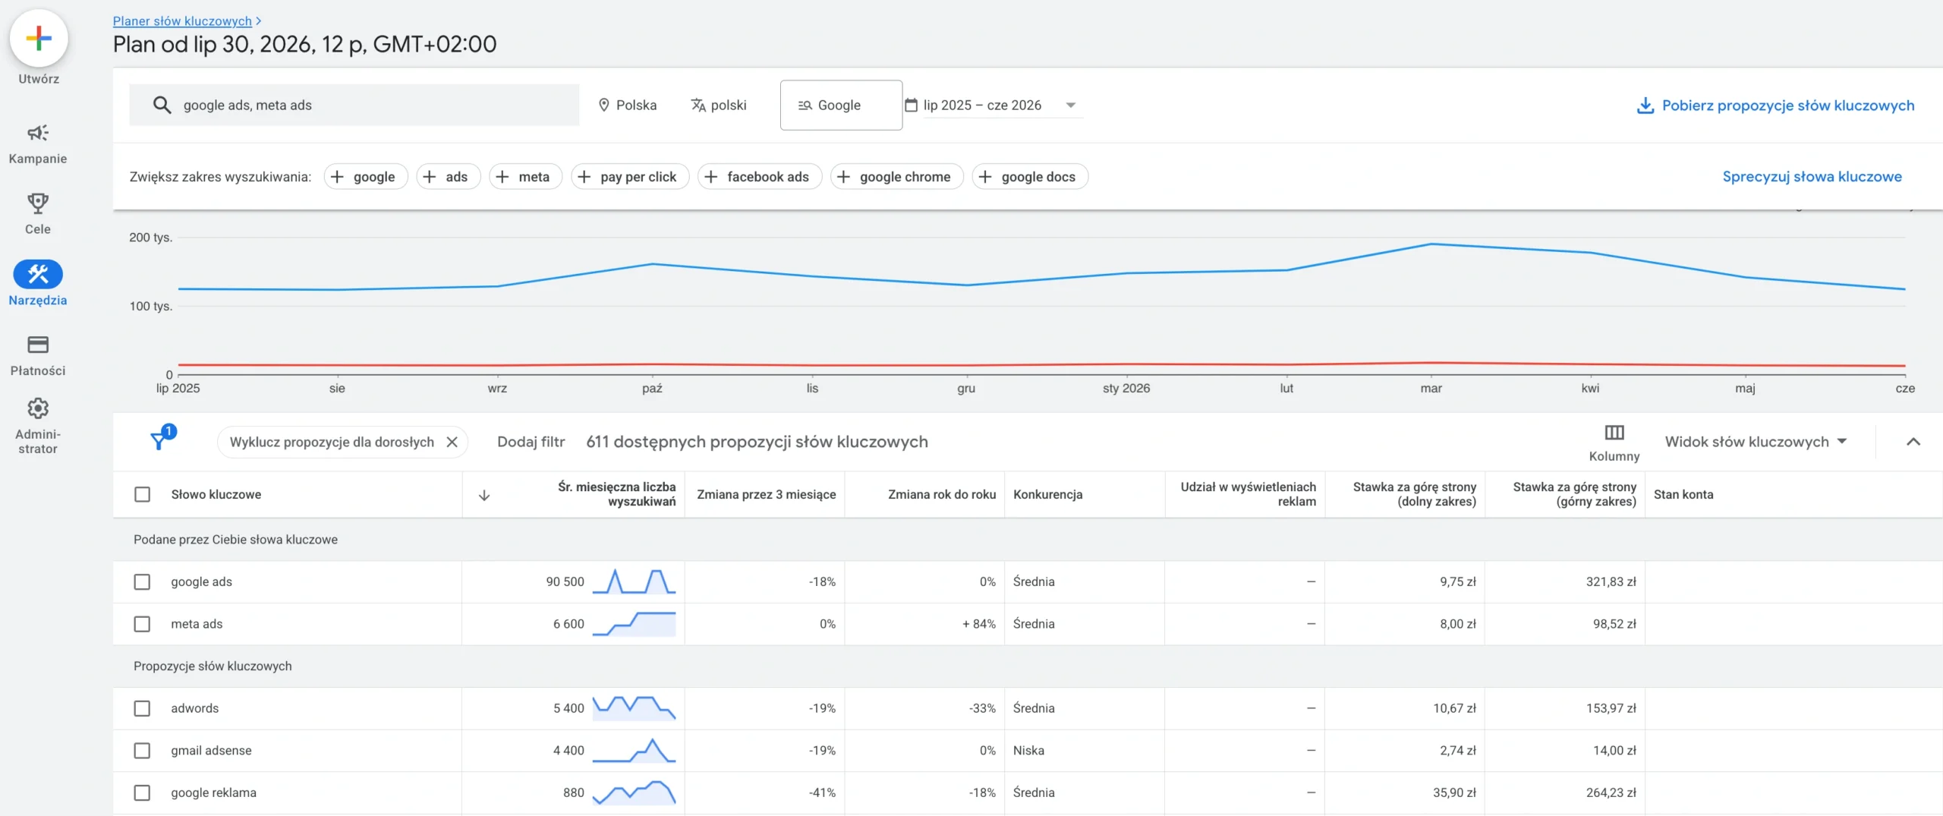
Task: Sort by Stawka za górę strony (górny zakres)
Action: pos(1574,494)
